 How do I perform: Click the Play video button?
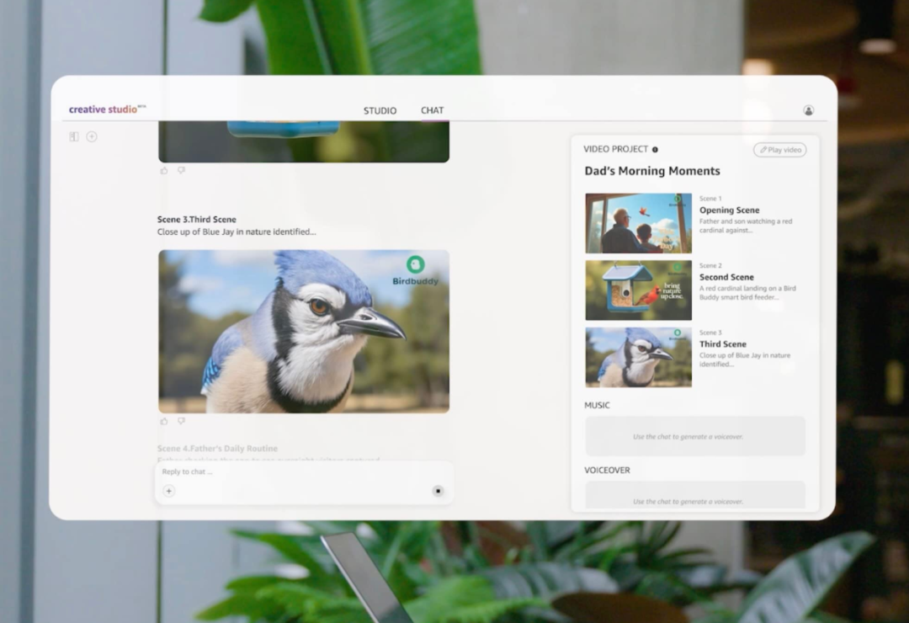(x=779, y=150)
